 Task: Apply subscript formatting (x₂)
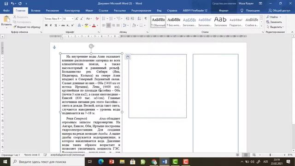coord(68,25)
